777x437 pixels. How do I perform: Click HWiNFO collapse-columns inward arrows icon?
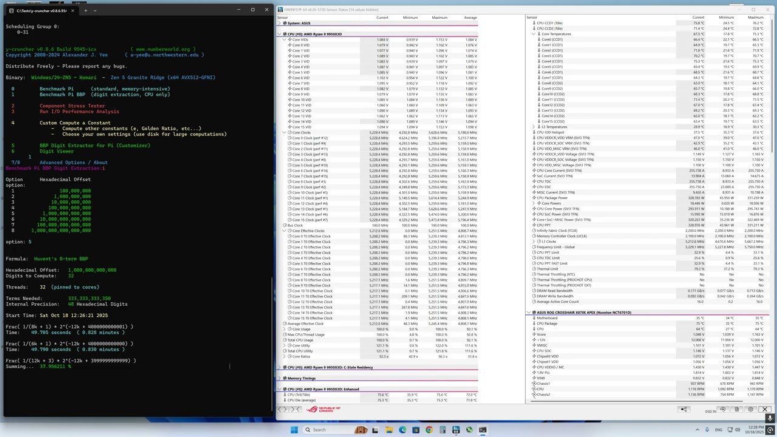296,409
